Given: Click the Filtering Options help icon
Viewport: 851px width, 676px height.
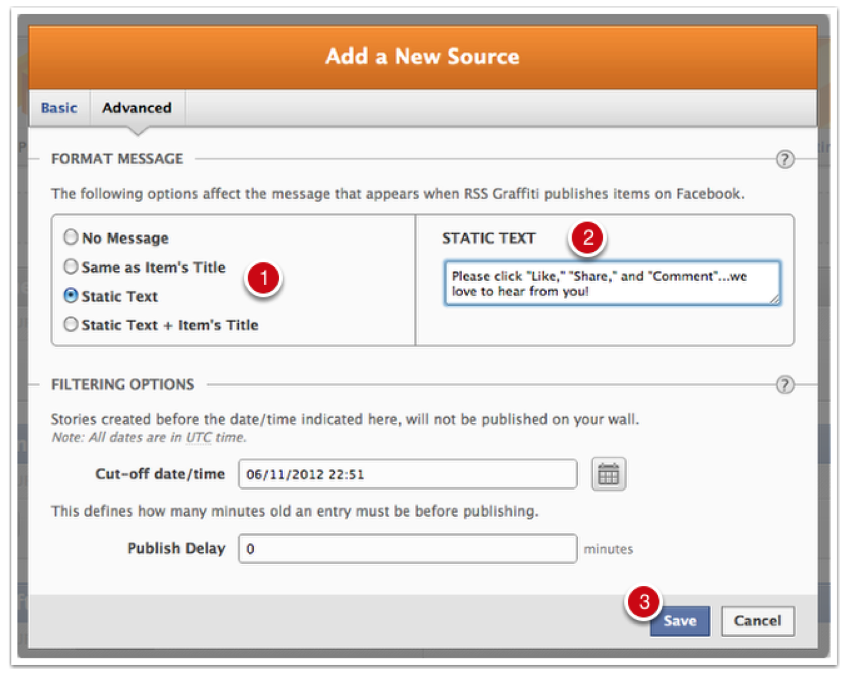Looking at the screenshot, I should coord(784,385).
